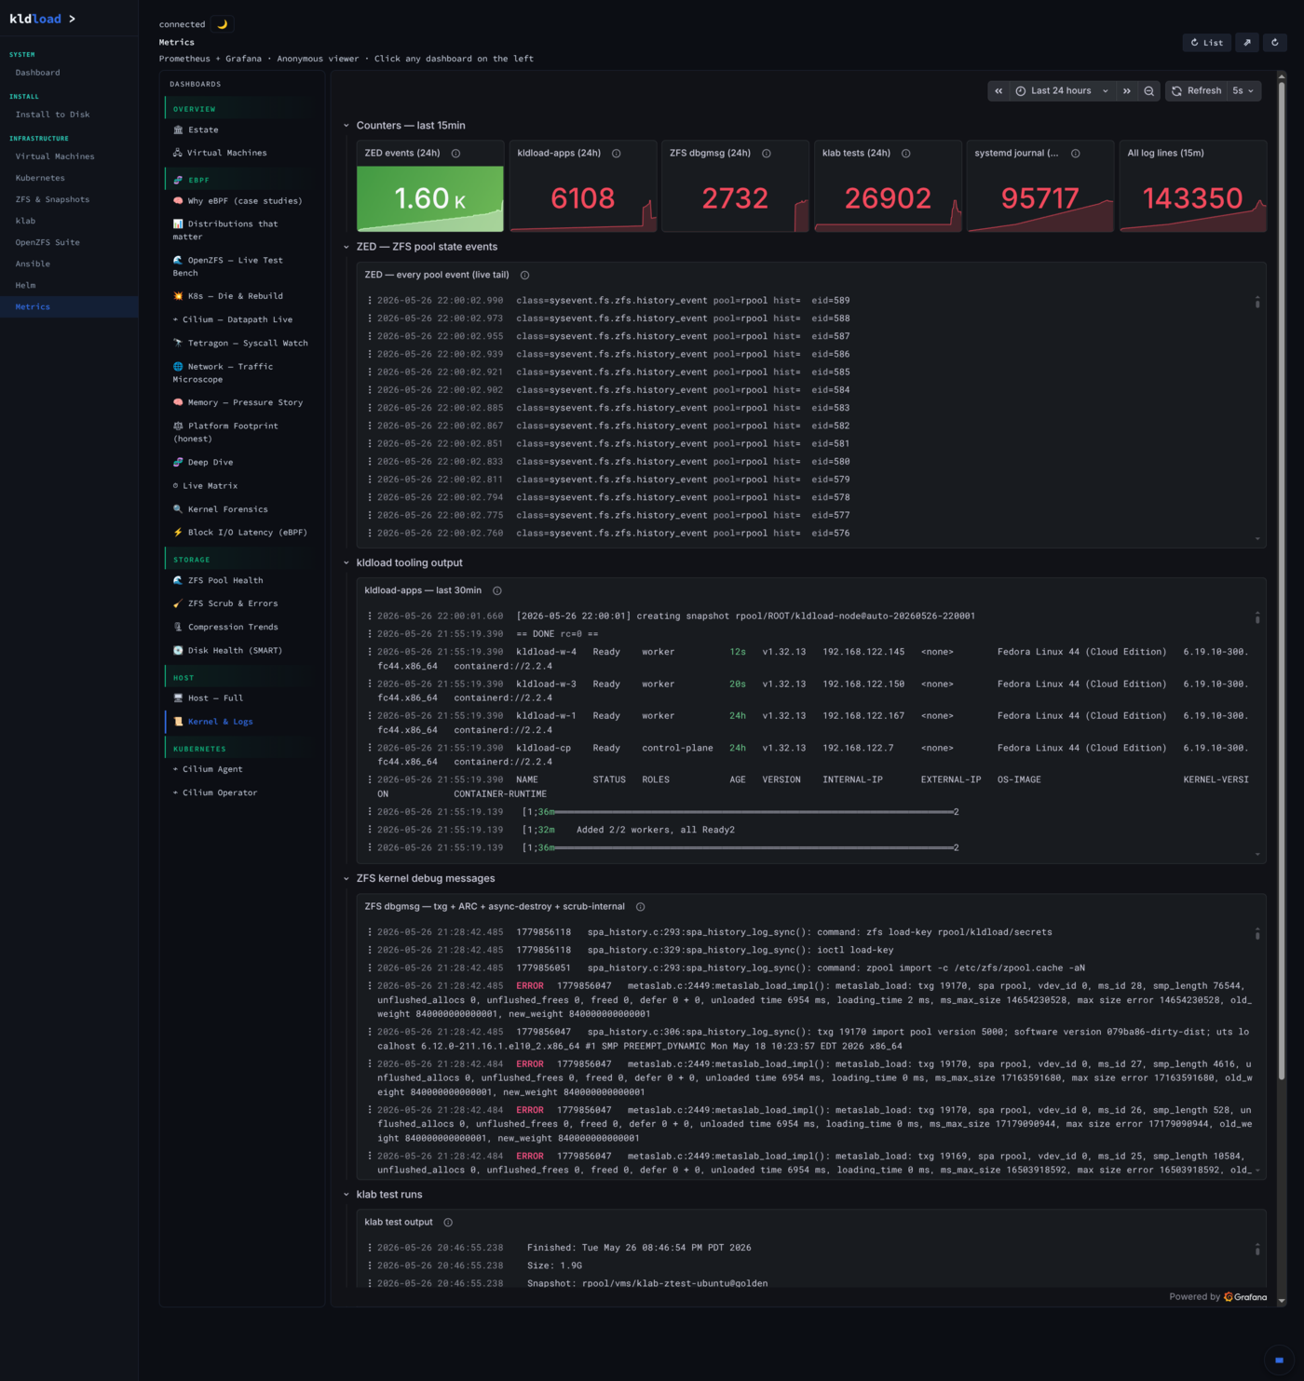Open Disk Health (SMART) dashboard
Viewport: 1304px width, 1381px height.
(240, 650)
